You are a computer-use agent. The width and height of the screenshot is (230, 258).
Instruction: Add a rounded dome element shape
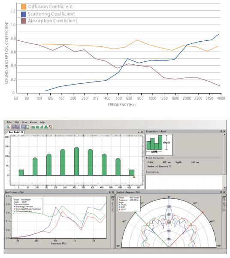[37, 127]
